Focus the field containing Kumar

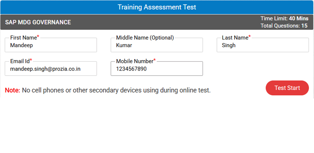(157, 46)
